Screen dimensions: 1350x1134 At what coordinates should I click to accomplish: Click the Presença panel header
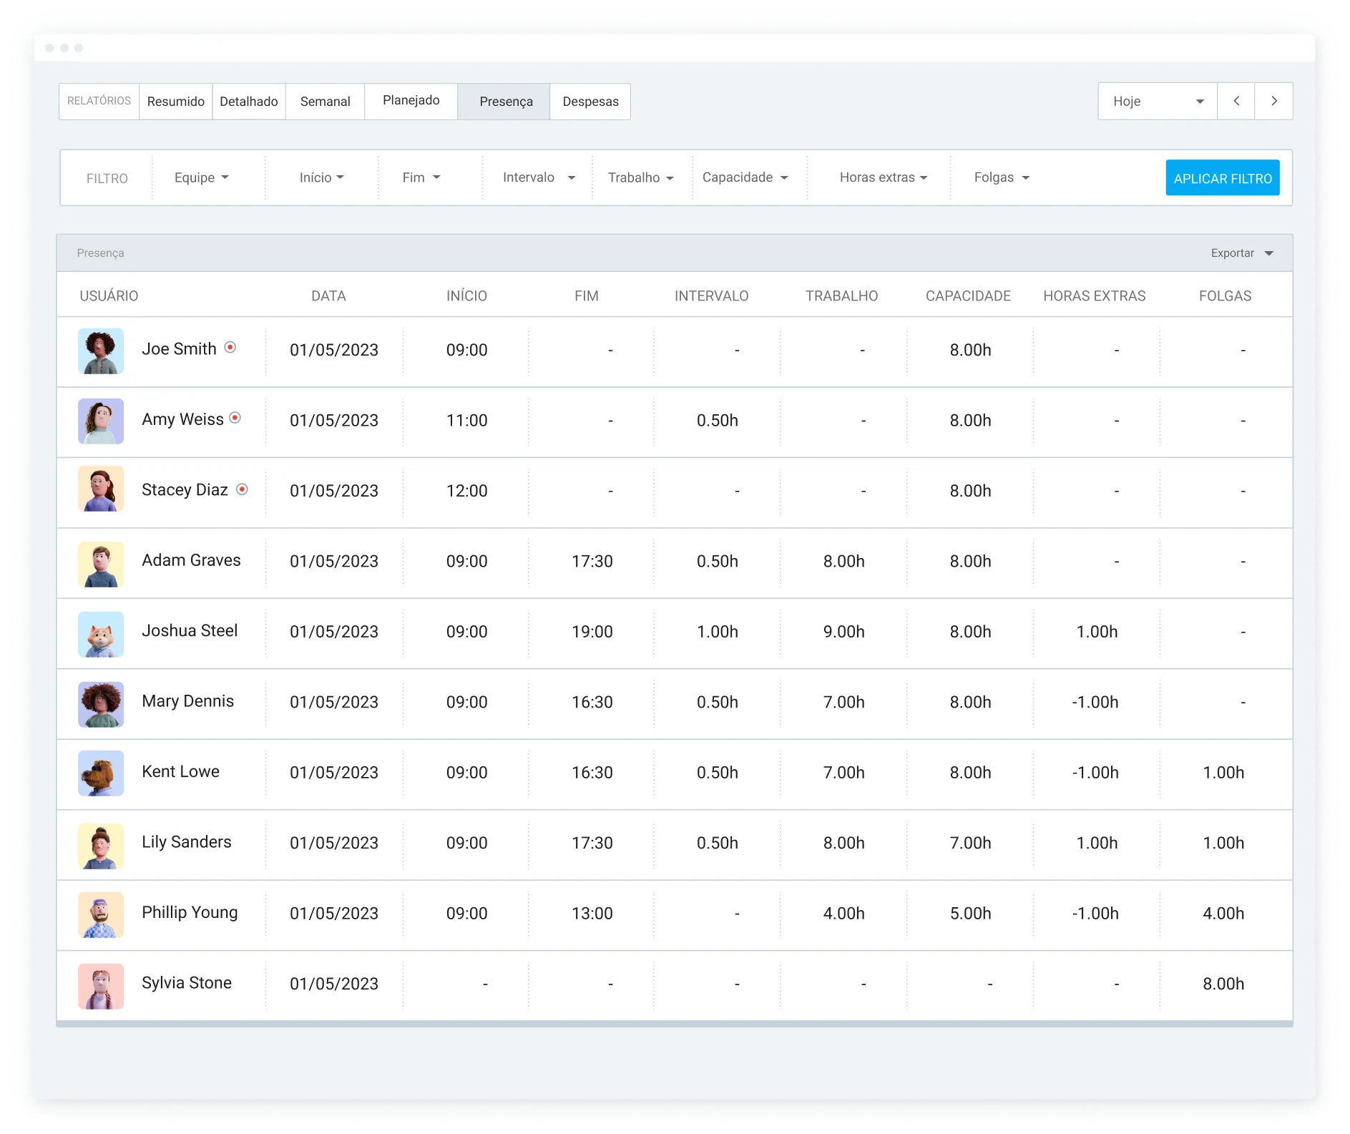point(100,253)
